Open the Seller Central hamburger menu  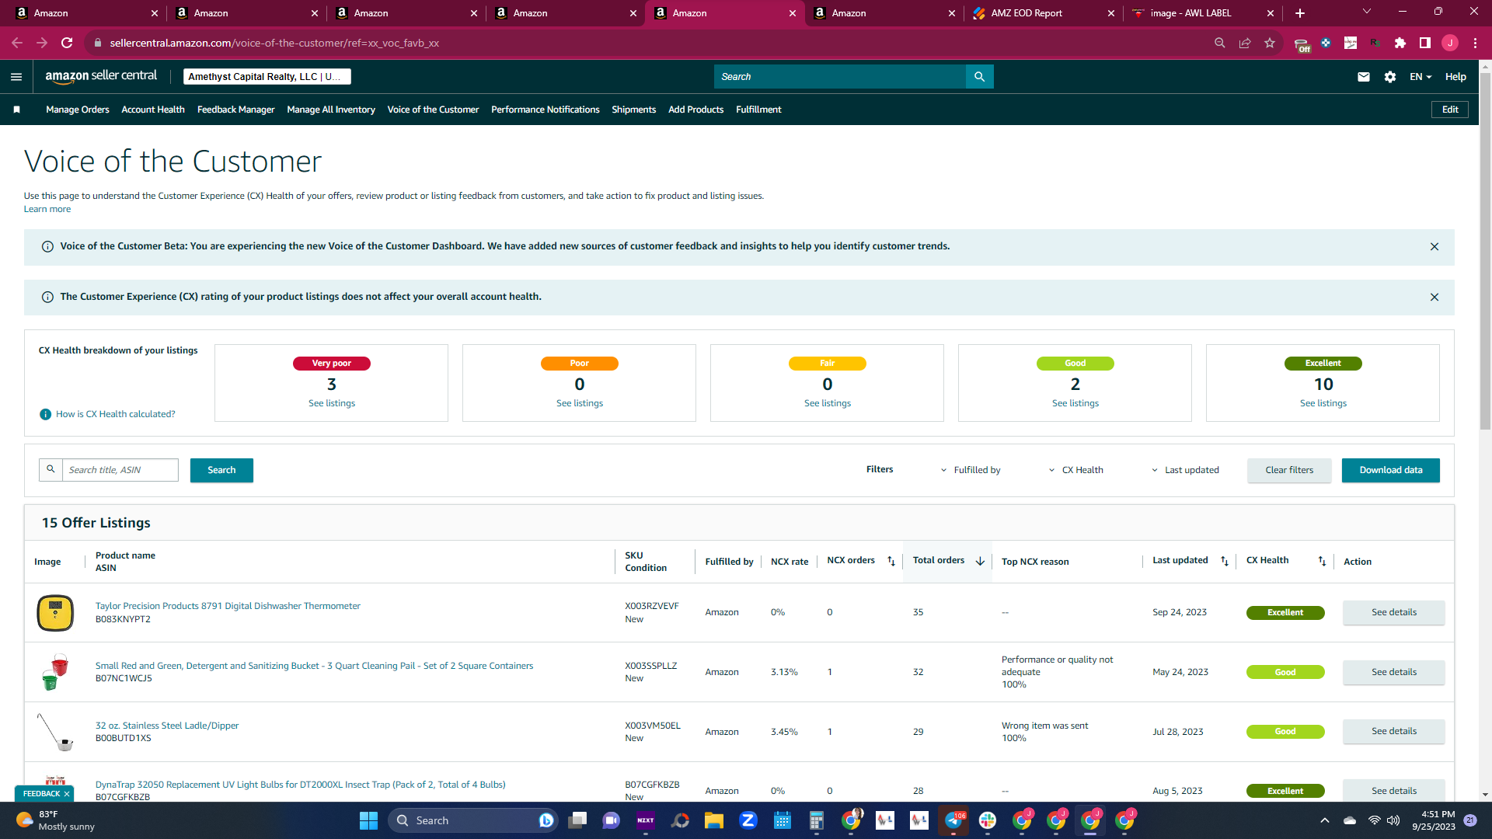[x=16, y=77]
